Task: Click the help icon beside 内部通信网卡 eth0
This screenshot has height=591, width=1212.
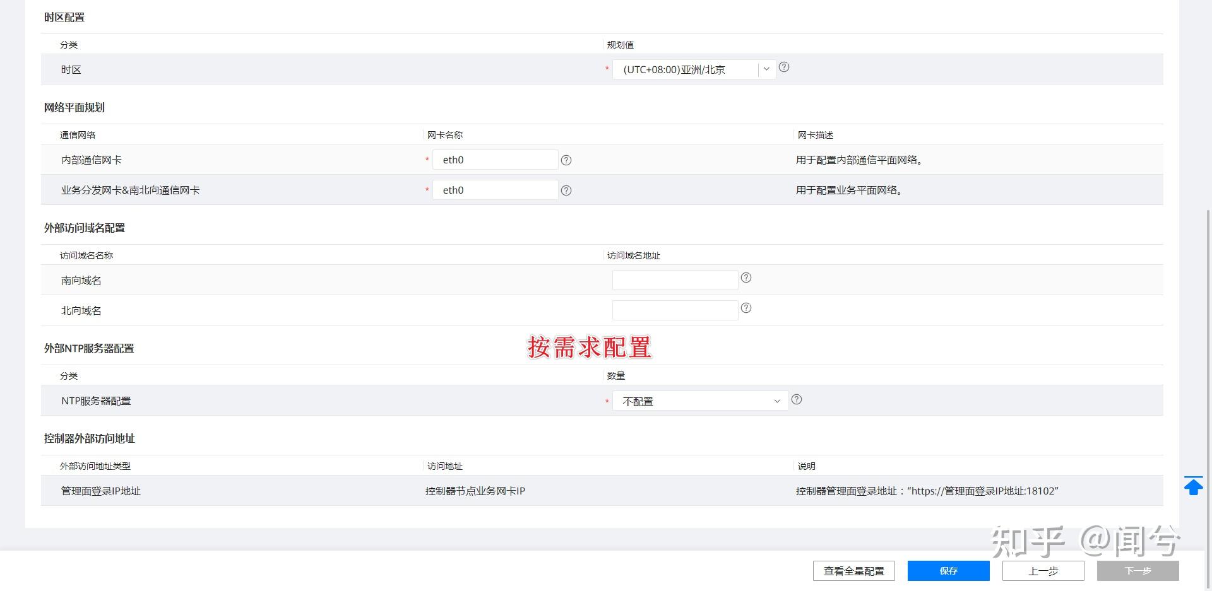Action: 566,160
